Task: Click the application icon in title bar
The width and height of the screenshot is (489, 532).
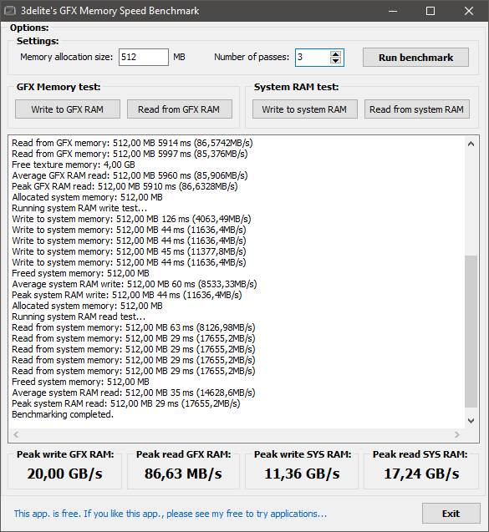Action: tap(9, 11)
